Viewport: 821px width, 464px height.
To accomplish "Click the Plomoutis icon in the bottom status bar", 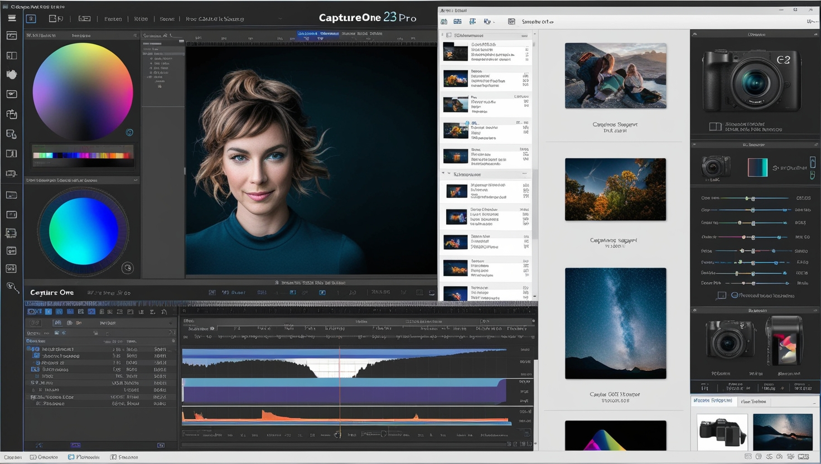I will (x=71, y=457).
